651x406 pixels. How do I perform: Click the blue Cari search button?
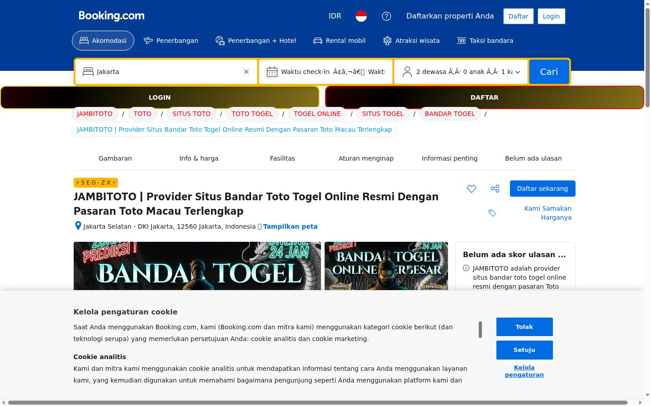click(x=549, y=72)
